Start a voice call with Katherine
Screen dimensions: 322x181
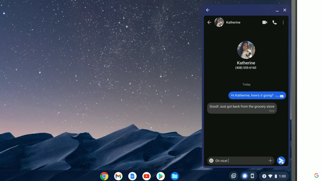(x=275, y=23)
